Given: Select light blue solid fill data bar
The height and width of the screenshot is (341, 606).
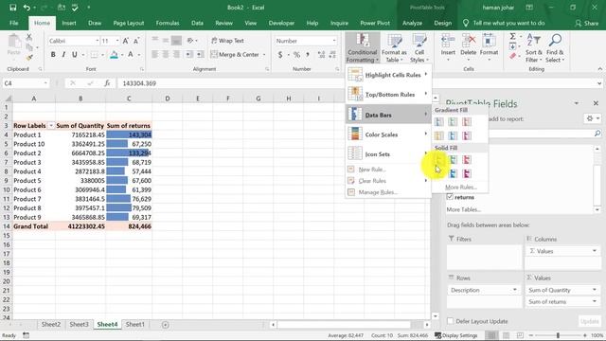Looking at the screenshot, I should pyautogui.click(x=453, y=173).
